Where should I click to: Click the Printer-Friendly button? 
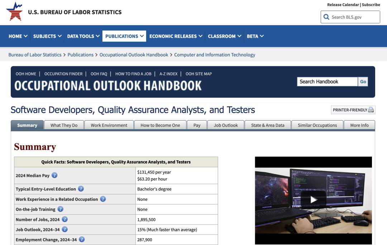tap(353, 110)
